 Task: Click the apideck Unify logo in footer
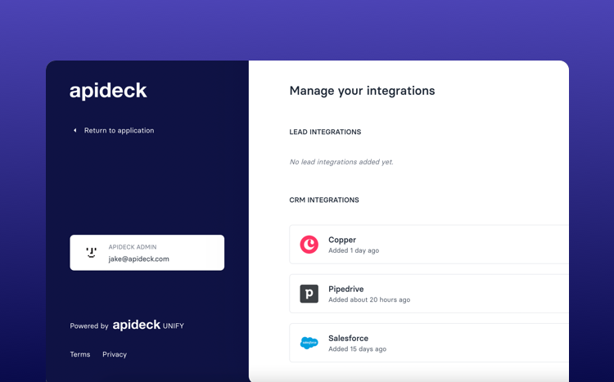pyautogui.click(x=148, y=325)
